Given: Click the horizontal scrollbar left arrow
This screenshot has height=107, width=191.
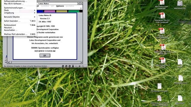Looking at the screenshot, I should pos(8,62).
